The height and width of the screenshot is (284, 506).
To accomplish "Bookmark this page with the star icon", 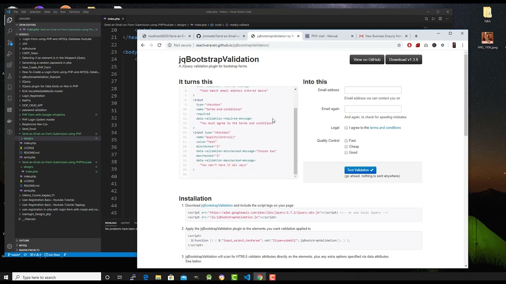I will tap(399, 45).
